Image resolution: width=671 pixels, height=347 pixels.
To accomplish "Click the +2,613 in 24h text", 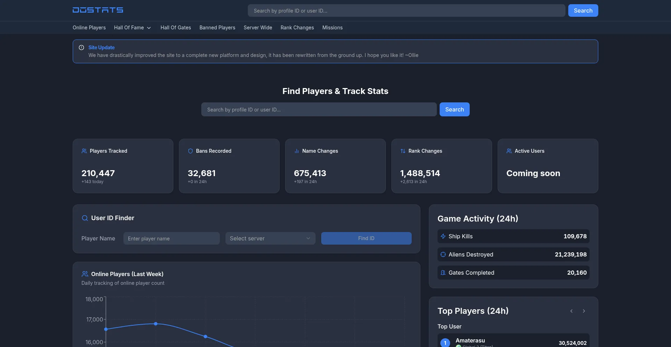I will tap(413, 182).
